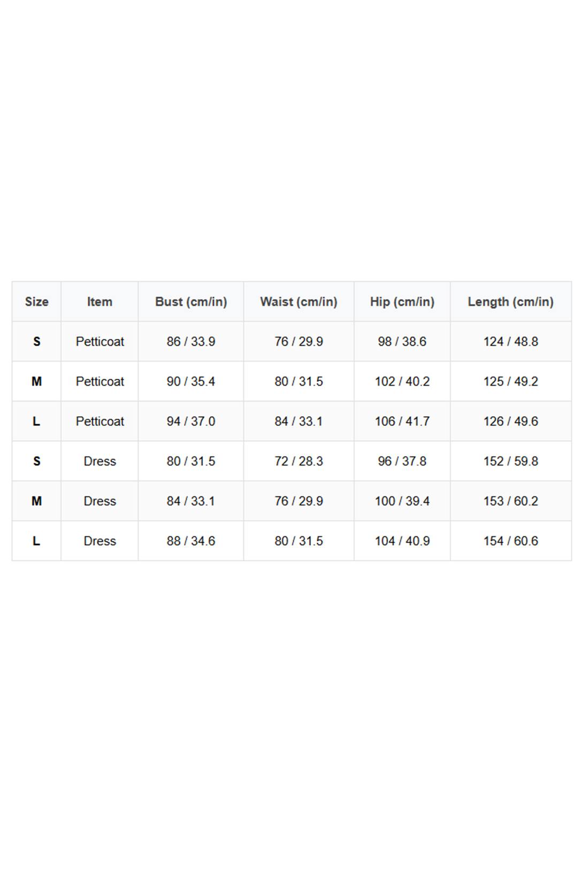The width and height of the screenshot is (582, 873).
Task: Select the hip value 100 / 39.4
Action: pos(402,501)
